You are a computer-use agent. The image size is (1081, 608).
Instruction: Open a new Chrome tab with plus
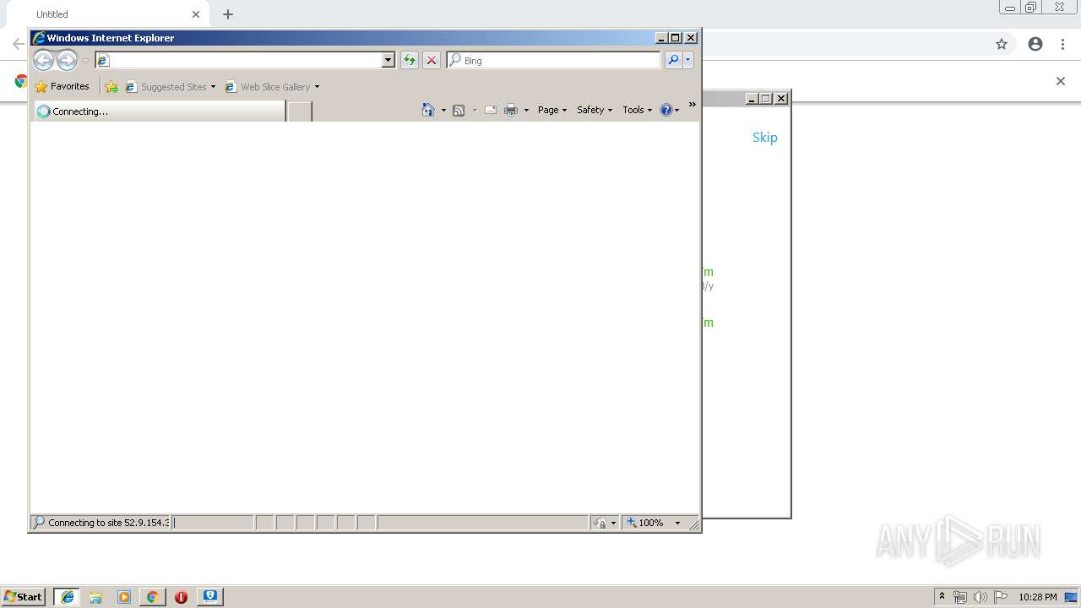coord(228,14)
